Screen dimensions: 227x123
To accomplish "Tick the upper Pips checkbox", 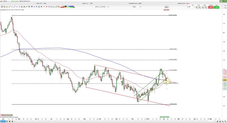I will [221, 6].
